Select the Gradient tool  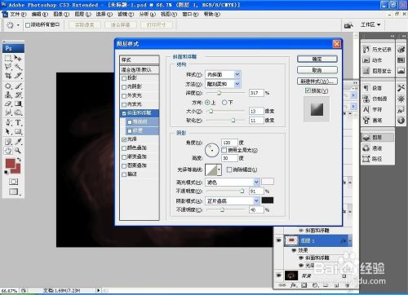coord(18,103)
